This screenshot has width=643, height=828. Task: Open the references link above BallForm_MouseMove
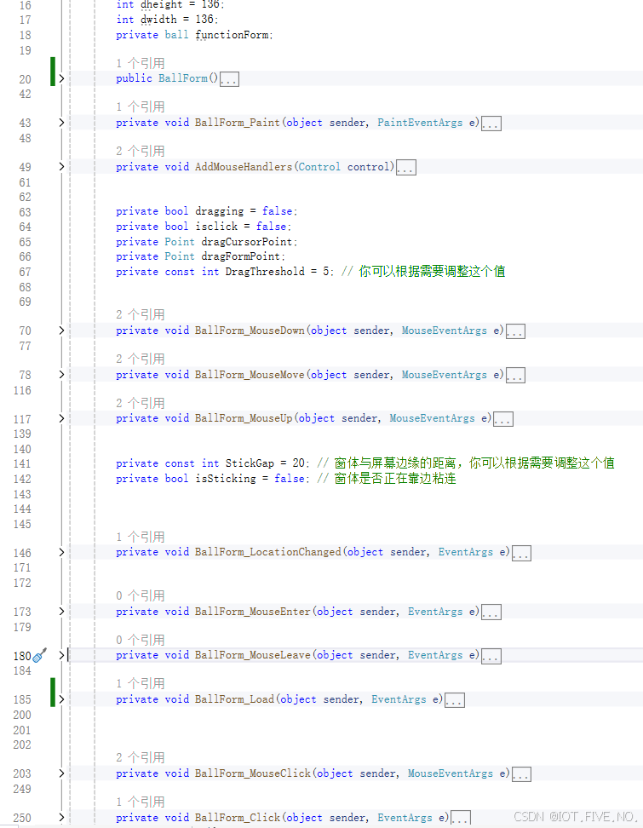(141, 359)
